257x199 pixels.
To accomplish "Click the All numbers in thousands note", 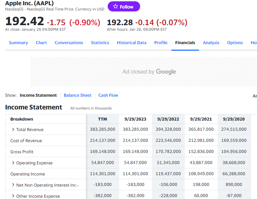I will point(91,108).
